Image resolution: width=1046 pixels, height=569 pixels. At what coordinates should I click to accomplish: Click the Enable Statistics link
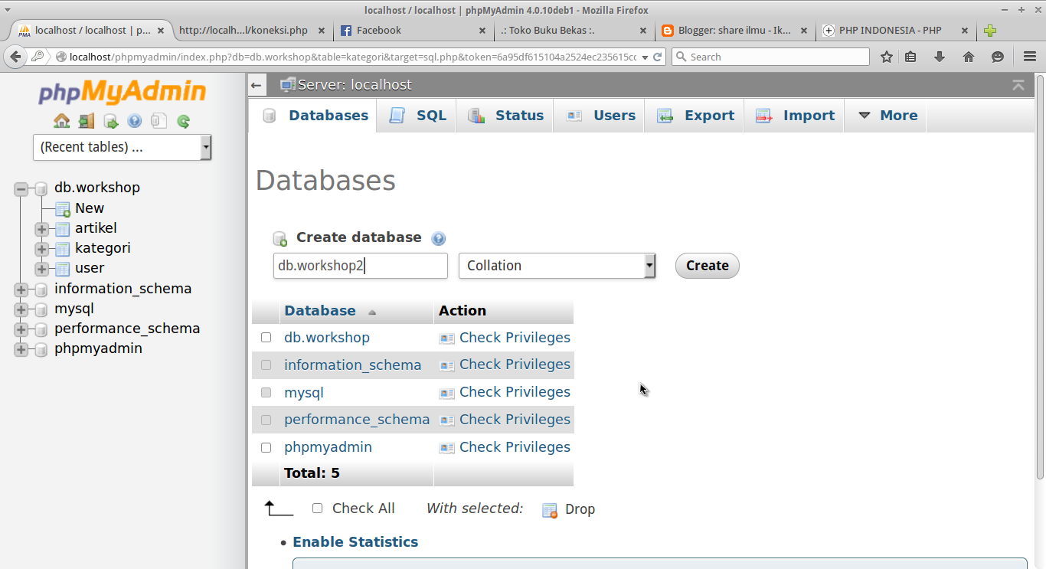[x=355, y=542]
